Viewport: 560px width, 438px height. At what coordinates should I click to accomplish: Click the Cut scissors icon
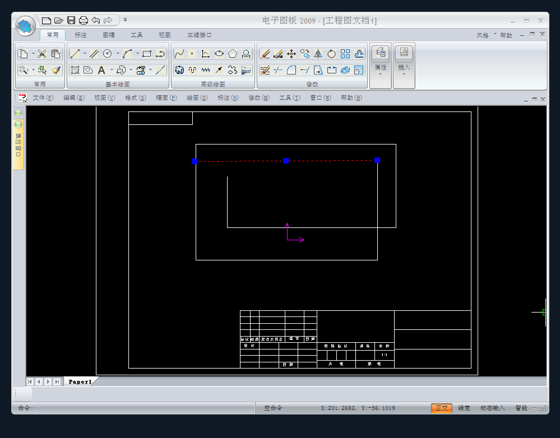[42, 54]
